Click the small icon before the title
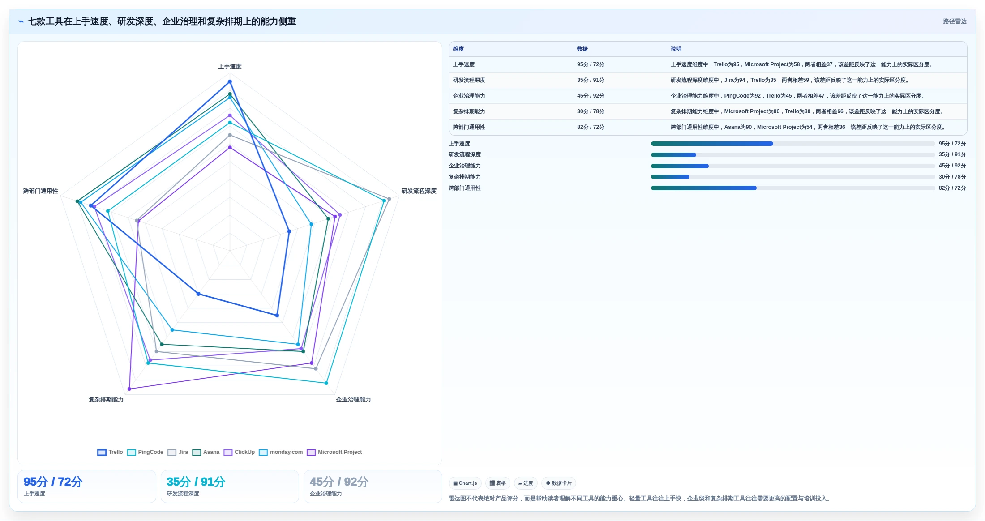The image size is (985, 521). (x=21, y=21)
